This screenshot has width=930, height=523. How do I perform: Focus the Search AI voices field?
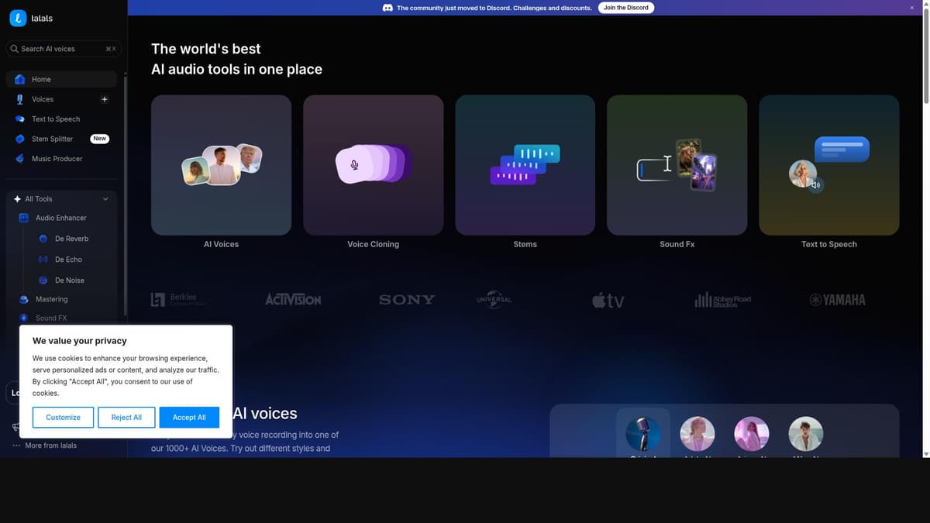[x=64, y=49]
